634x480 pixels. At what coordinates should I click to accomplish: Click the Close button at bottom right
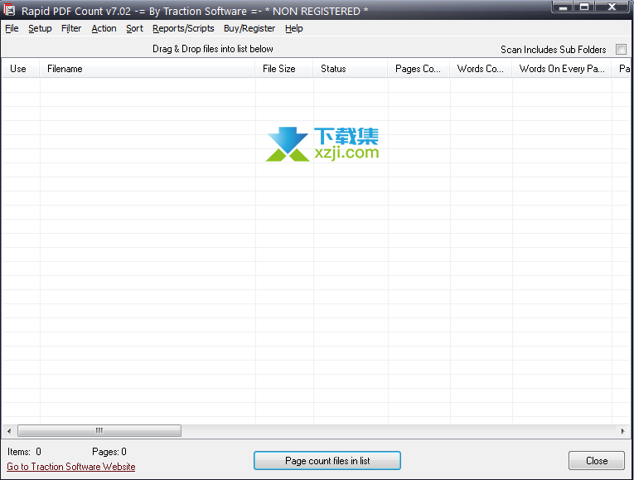pyautogui.click(x=597, y=461)
